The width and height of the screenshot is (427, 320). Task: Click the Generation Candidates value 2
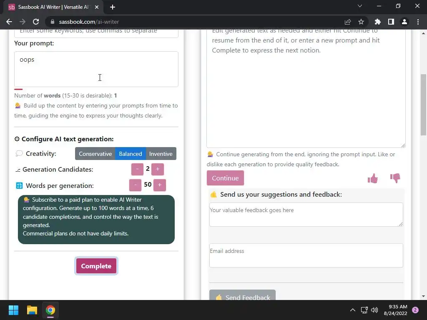coord(148,169)
